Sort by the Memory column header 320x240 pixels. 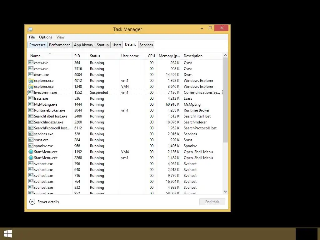click(x=169, y=56)
